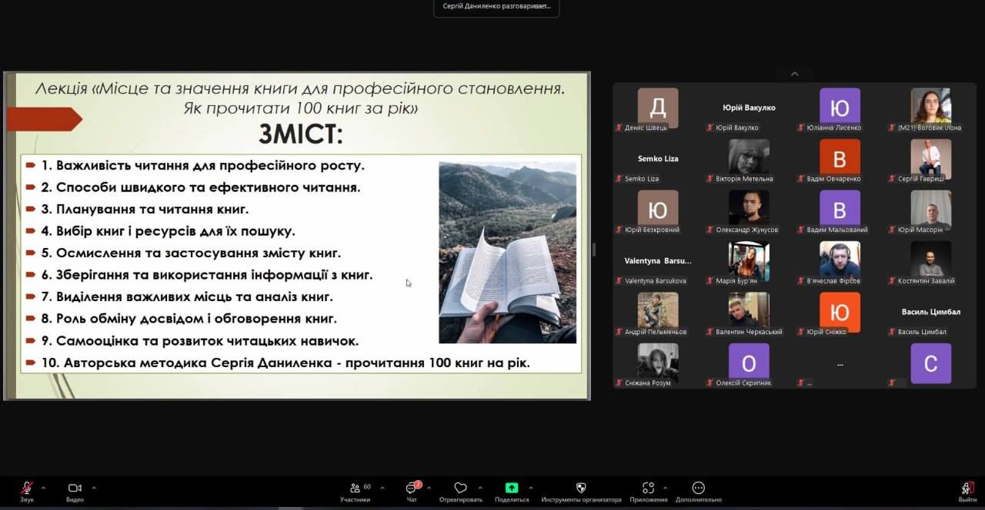This screenshot has height=510, width=985.
Task: Expand video options arrow next to Видео
Action: [94, 488]
